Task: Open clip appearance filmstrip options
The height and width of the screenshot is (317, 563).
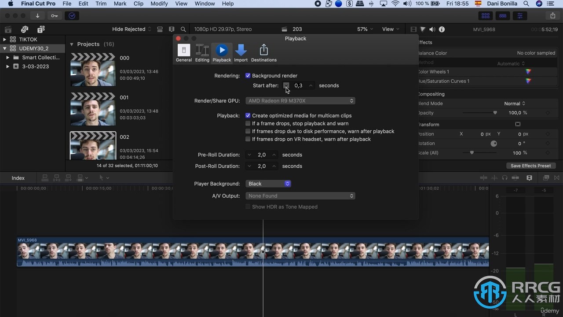Action: (x=172, y=29)
